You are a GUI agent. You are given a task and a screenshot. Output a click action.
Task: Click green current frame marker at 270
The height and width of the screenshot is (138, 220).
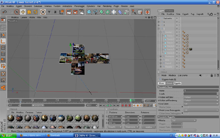click(x=131, y=100)
